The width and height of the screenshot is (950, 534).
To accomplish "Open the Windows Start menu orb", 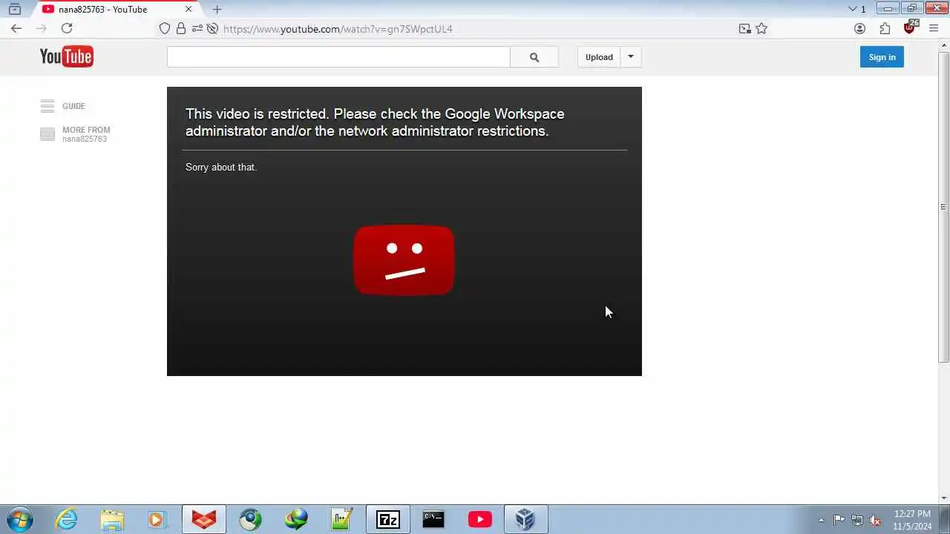I will (19, 519).
